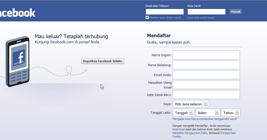Click the 'Dapatkan Facebook Seluler' button
The height and width of the screenshot is (140, 267).
103,61
